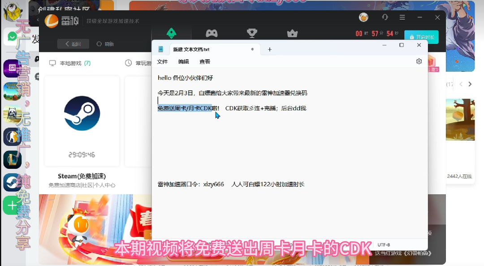Image resolution: width=484 pixels, height=266 pixels.
Task: Open the hamburger menu in Leishen title bar
Action: click(x=402, y=17)
